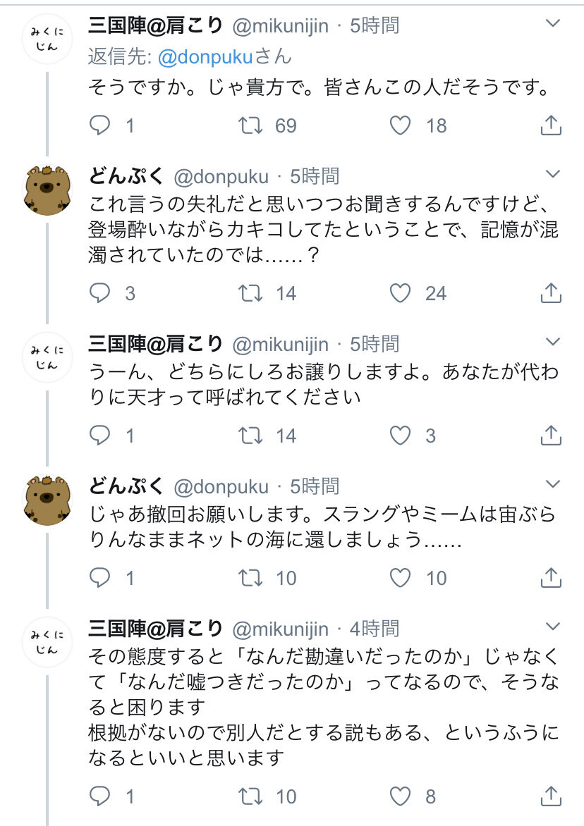Expand options for the 記憶が混濁 tweet
The width and height of the screenshot is (584, 826).
click(553, 173)
